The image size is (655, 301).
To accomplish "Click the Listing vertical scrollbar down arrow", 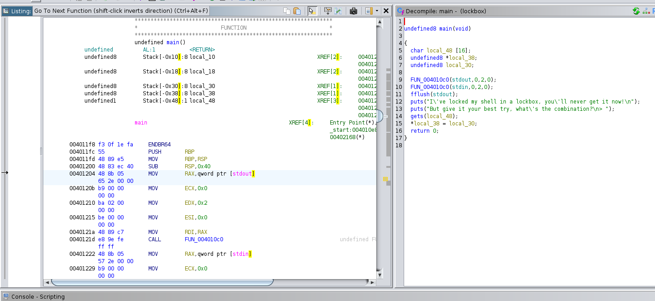I will (x=379, y=275).
